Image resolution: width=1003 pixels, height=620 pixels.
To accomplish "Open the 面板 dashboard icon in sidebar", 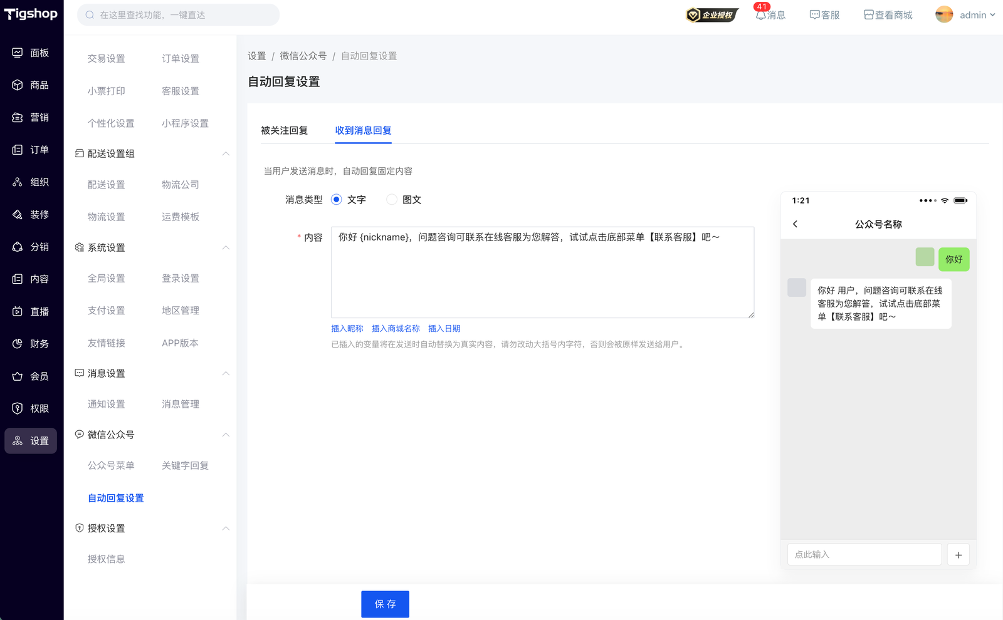I will (x=18, y=53).
